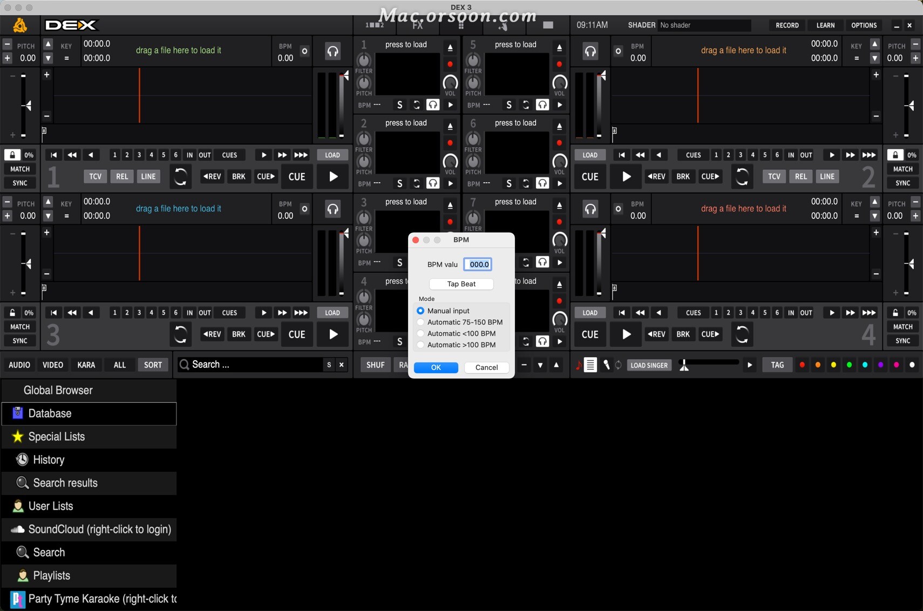Switch browser to KARA tab

(x=86, y=365)
